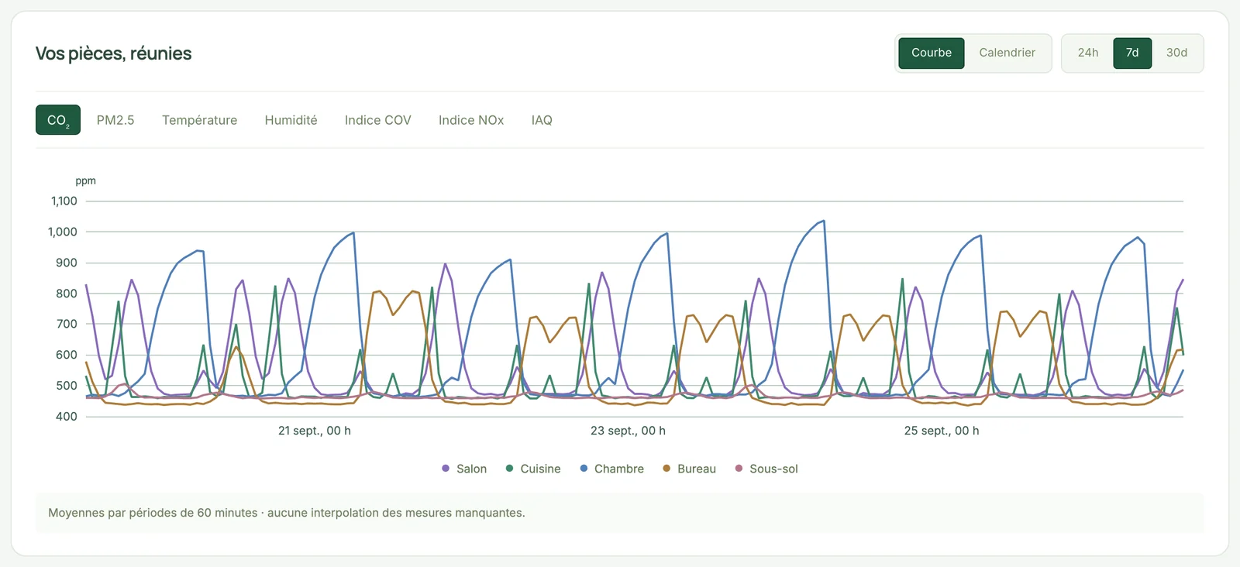Open the Indice NOx tab
This screenshot has height=567, width=1240.
[471, 120]
